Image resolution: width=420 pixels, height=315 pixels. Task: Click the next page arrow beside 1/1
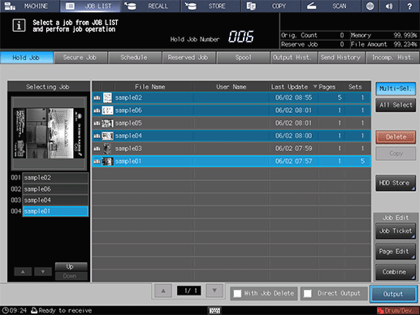point(214,291)
